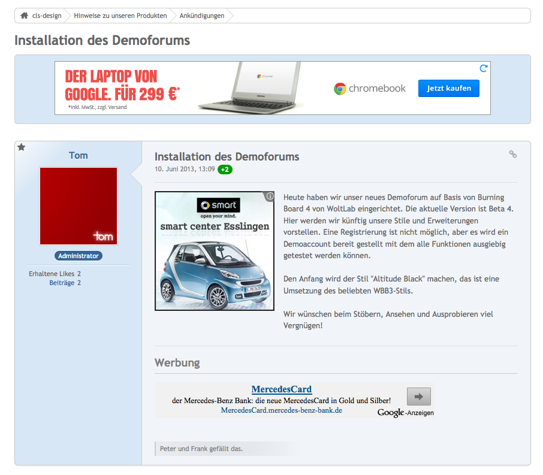Click the info icon on the smart ad
This screenshot has height=475, width=543.
[270, 196]
